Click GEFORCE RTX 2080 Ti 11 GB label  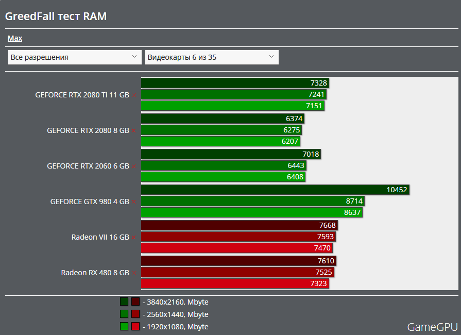coord(82,95)
